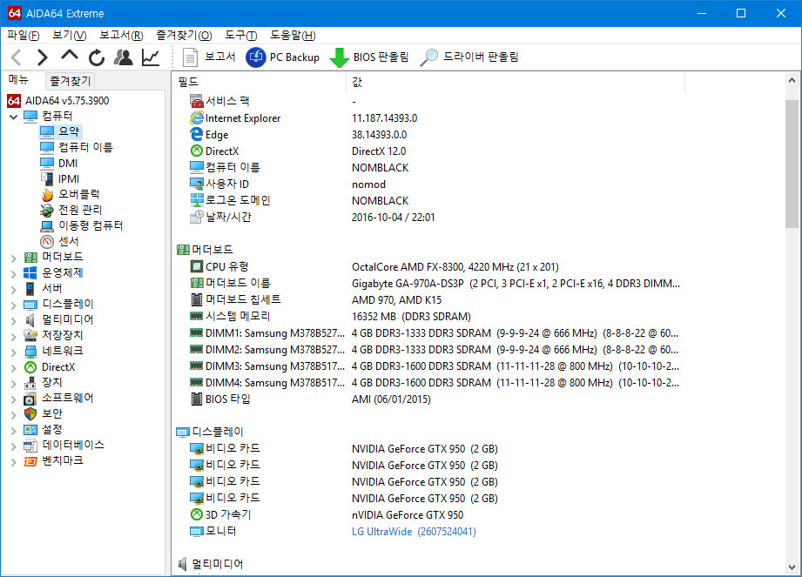Expand the 네트워크 tree node
Viewport: 802px width, 577px height.
click(13, 352)
